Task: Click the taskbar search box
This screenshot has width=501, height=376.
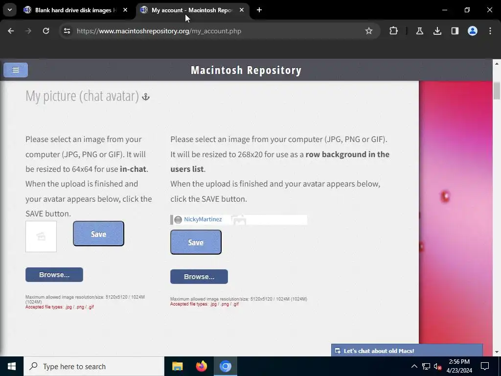Action: 94,366
